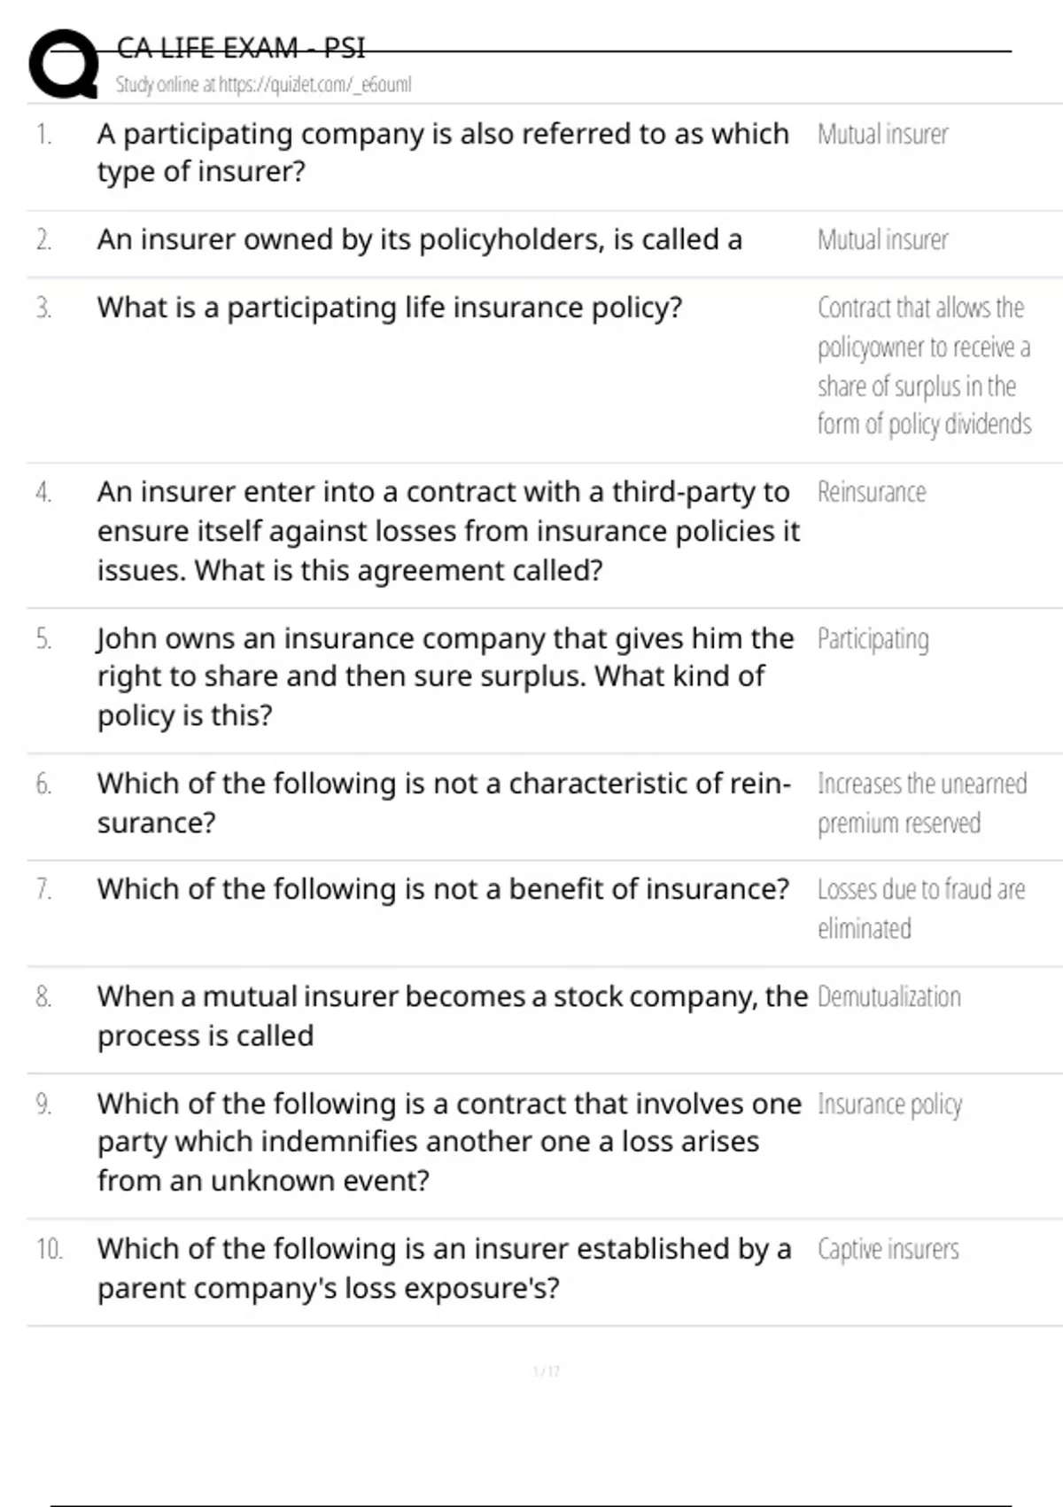This screenshot has width=1063, height=1507.
Task: Click the page number at the bottom
Action: 546,1372
